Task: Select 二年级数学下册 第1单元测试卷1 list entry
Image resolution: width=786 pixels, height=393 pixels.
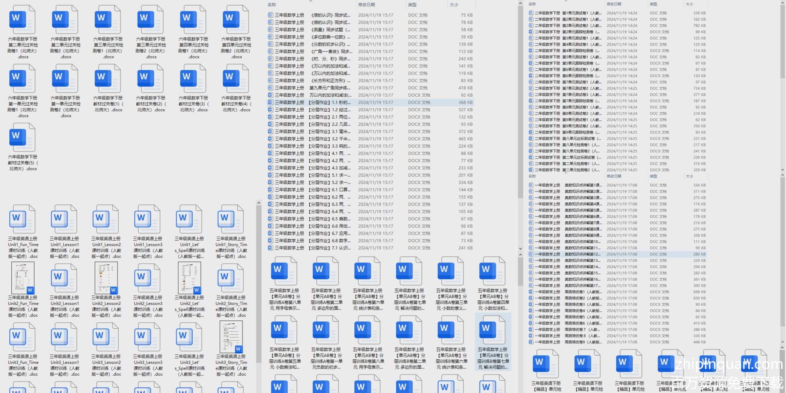Action: click(566, 13)
